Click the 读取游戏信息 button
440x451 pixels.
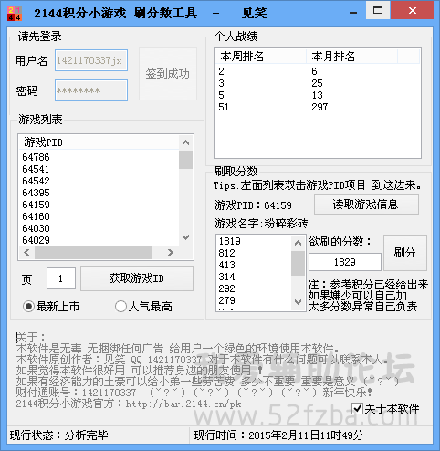pyautogui.click(x=366, y=205)
